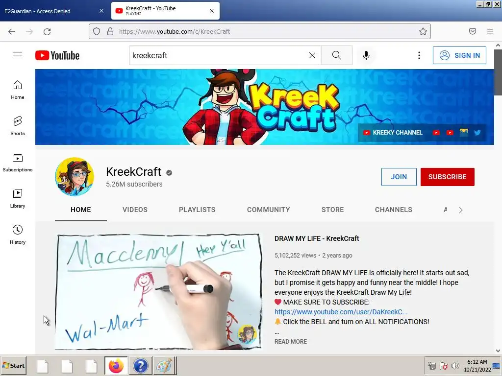
Task: Expand more channel tabs with the chevron
Action: tap(461, 210)
